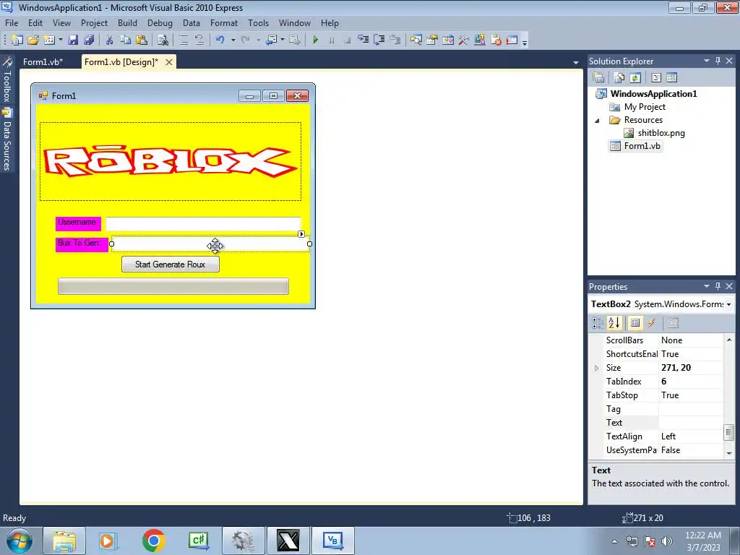Open the Undo history dropdown arrow
The width and height of the screenshot is (740, 555).
[233, 40]
